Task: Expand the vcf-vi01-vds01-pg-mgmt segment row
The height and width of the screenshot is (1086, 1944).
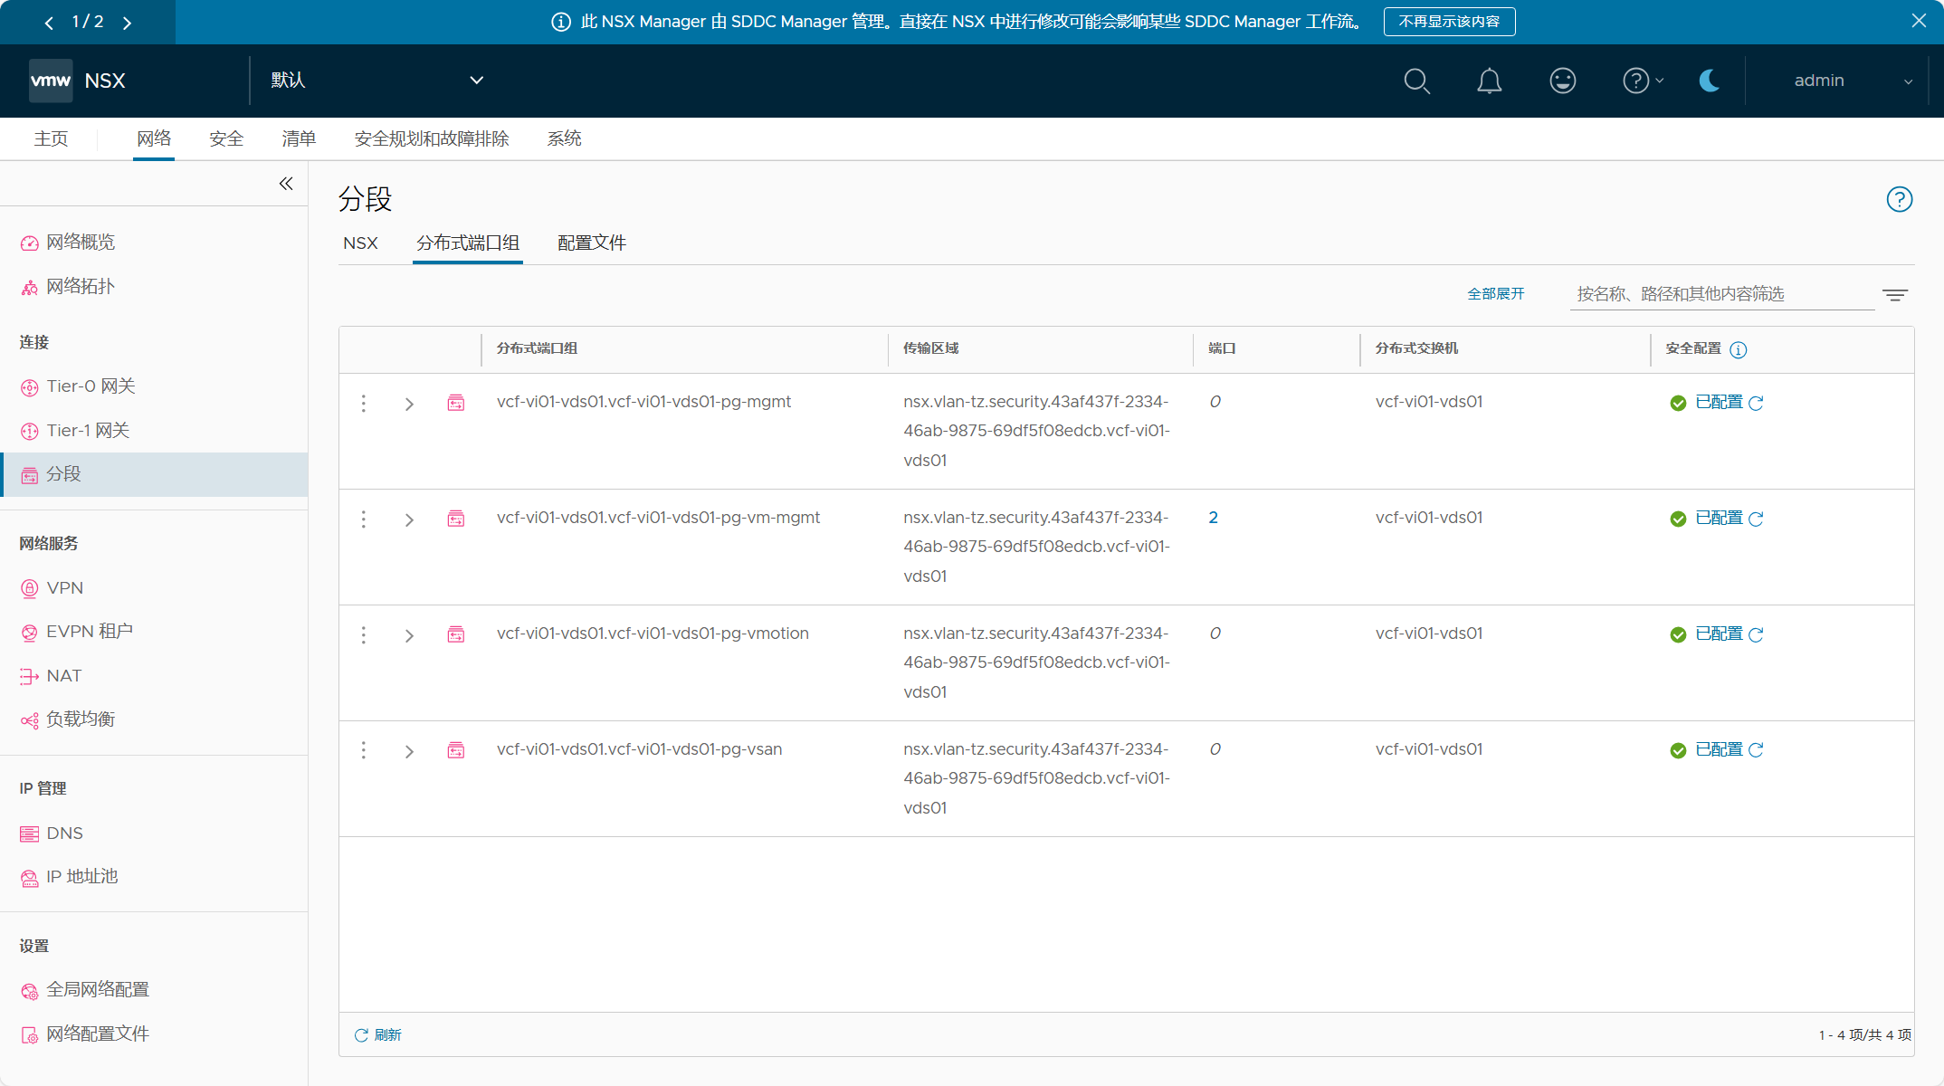Action: click(408, 402)
